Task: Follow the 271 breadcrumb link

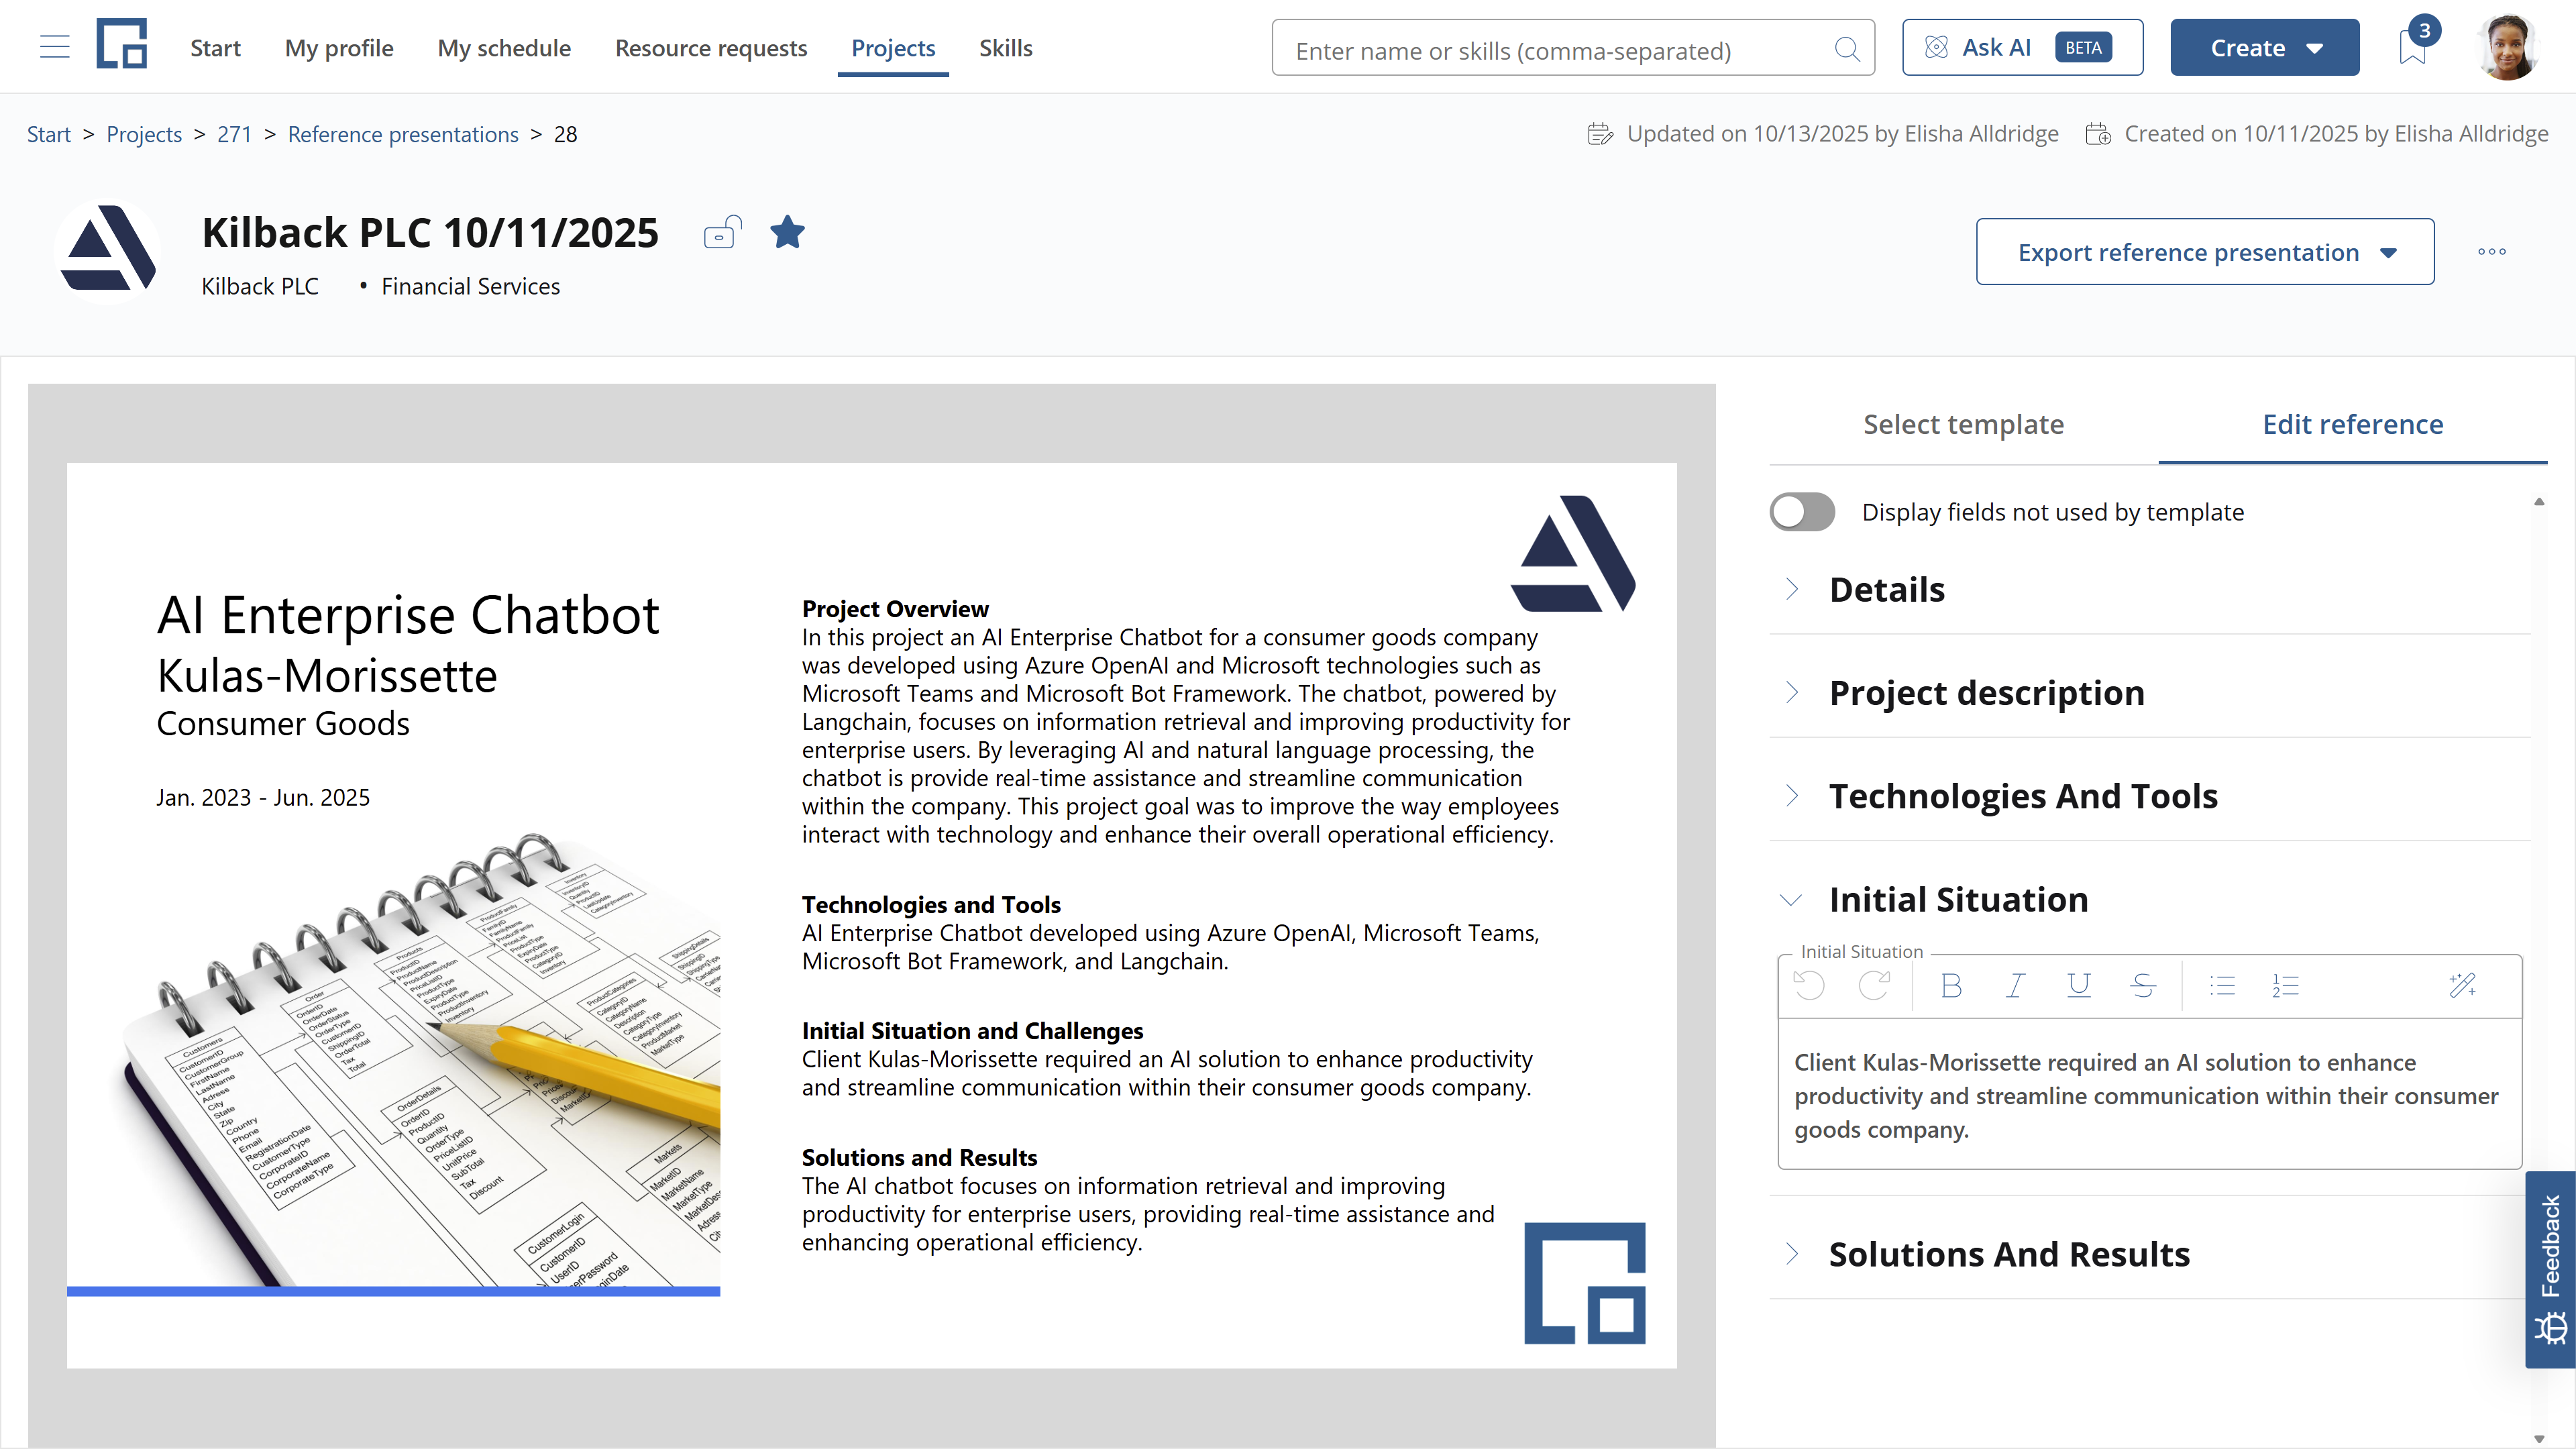Action: [x=234, y=134]
